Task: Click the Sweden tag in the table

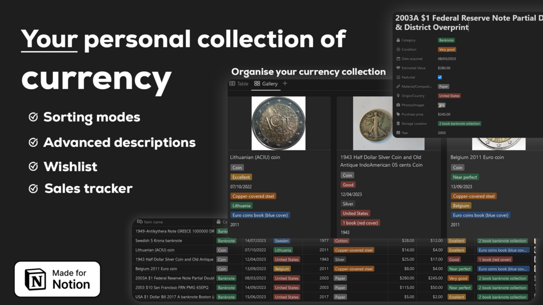Action: pos(281,241)
